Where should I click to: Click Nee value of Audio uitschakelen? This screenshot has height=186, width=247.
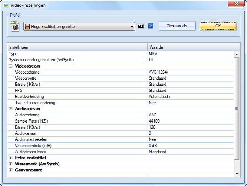click(x=152, y=139)
